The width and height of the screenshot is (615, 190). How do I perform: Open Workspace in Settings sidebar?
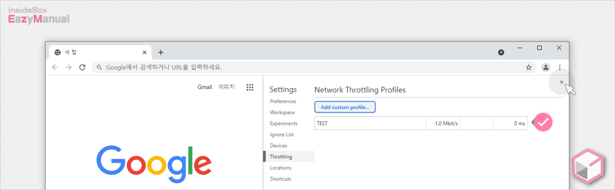click(x=282, y=112)
